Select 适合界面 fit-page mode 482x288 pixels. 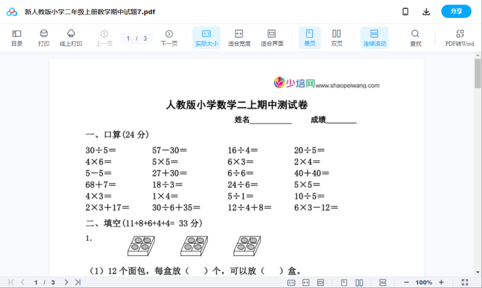click(272, 37)
